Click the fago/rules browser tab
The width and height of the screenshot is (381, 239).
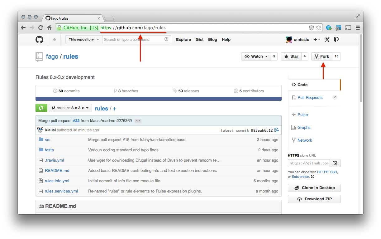click(x=73, y=18)
